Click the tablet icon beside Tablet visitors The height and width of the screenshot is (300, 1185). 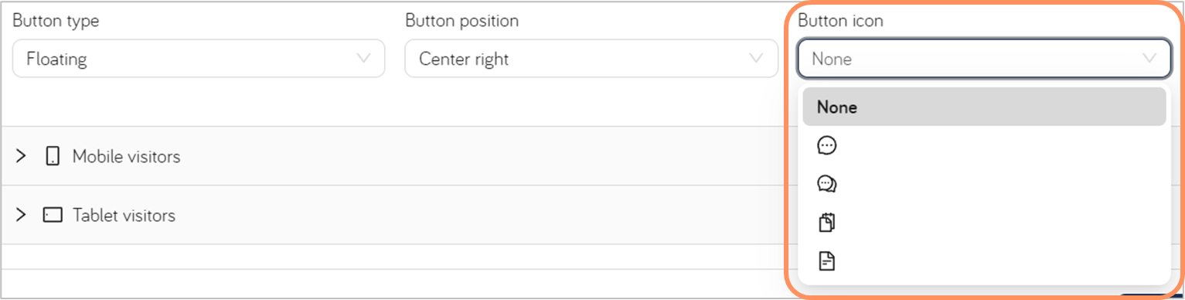(53, 215)
